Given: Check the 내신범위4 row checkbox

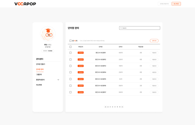Looking at the screenshot, I should pyautogui.click(x=70, y=72).
